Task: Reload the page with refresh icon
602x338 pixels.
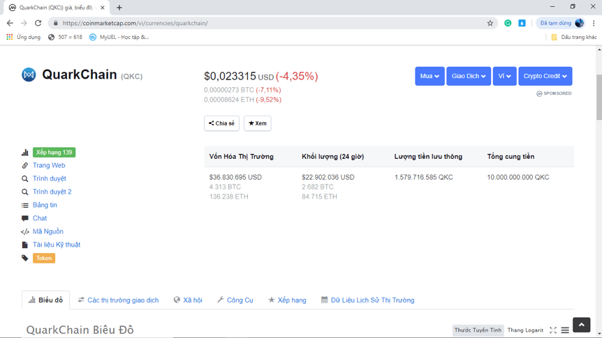Action: [38, 23]
